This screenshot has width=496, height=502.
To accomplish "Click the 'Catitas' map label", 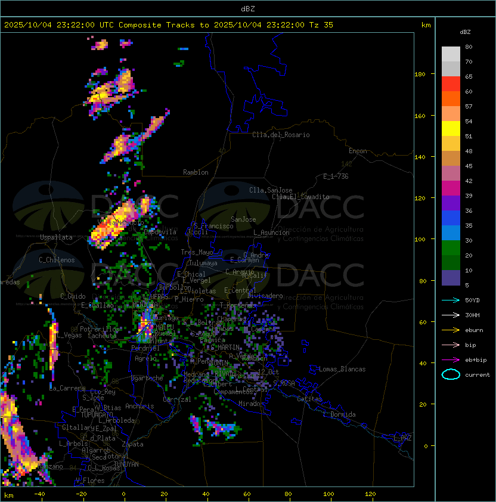I will 309,399.
